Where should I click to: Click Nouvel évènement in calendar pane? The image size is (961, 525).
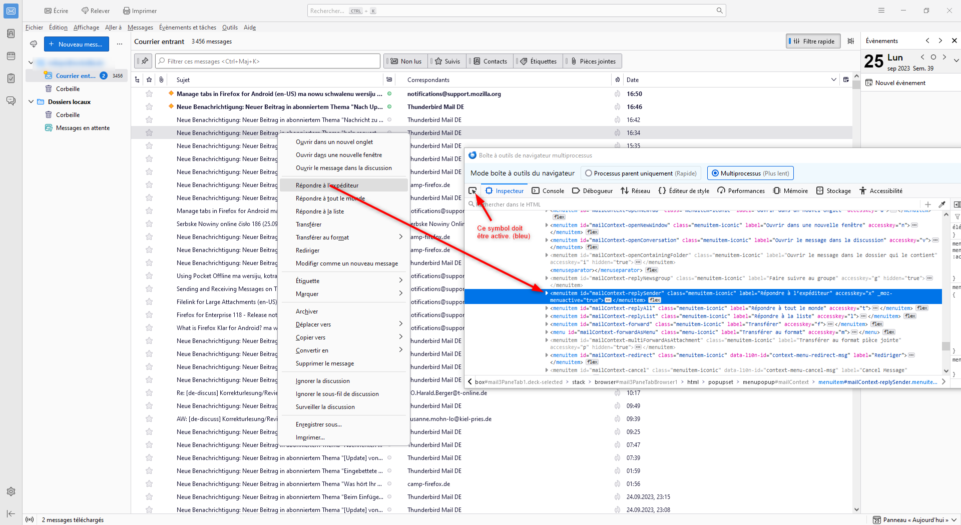[x=895, y=83]
